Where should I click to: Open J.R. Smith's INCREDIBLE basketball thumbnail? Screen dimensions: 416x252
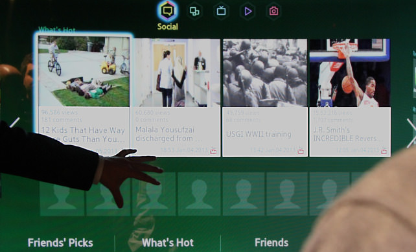(350, 73)
